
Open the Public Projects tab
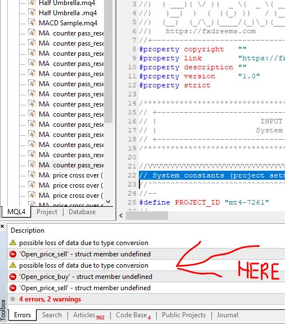(x=184, y=315)
